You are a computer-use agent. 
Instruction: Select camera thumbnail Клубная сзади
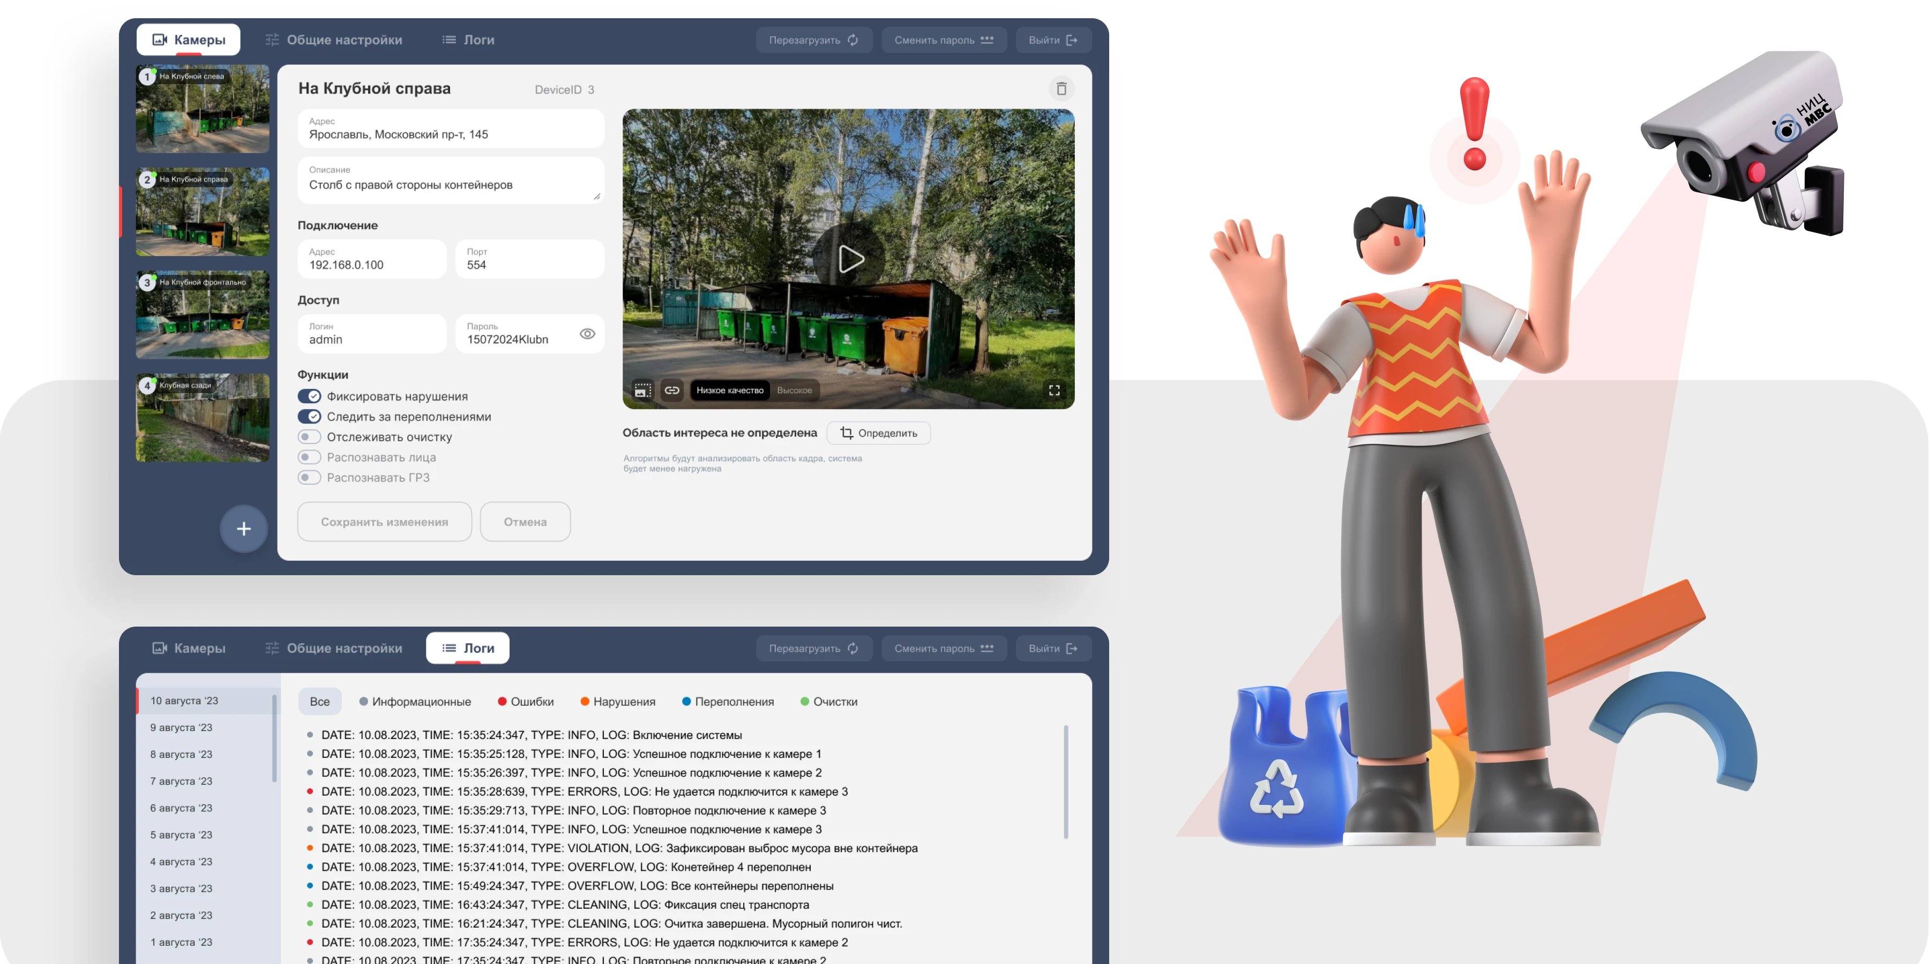[202, 418]
